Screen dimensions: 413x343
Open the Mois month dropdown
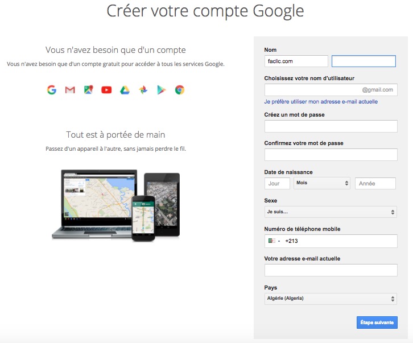pyautogui.click(x=322, y=183)
